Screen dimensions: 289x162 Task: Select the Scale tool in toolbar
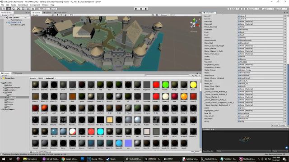18,9
